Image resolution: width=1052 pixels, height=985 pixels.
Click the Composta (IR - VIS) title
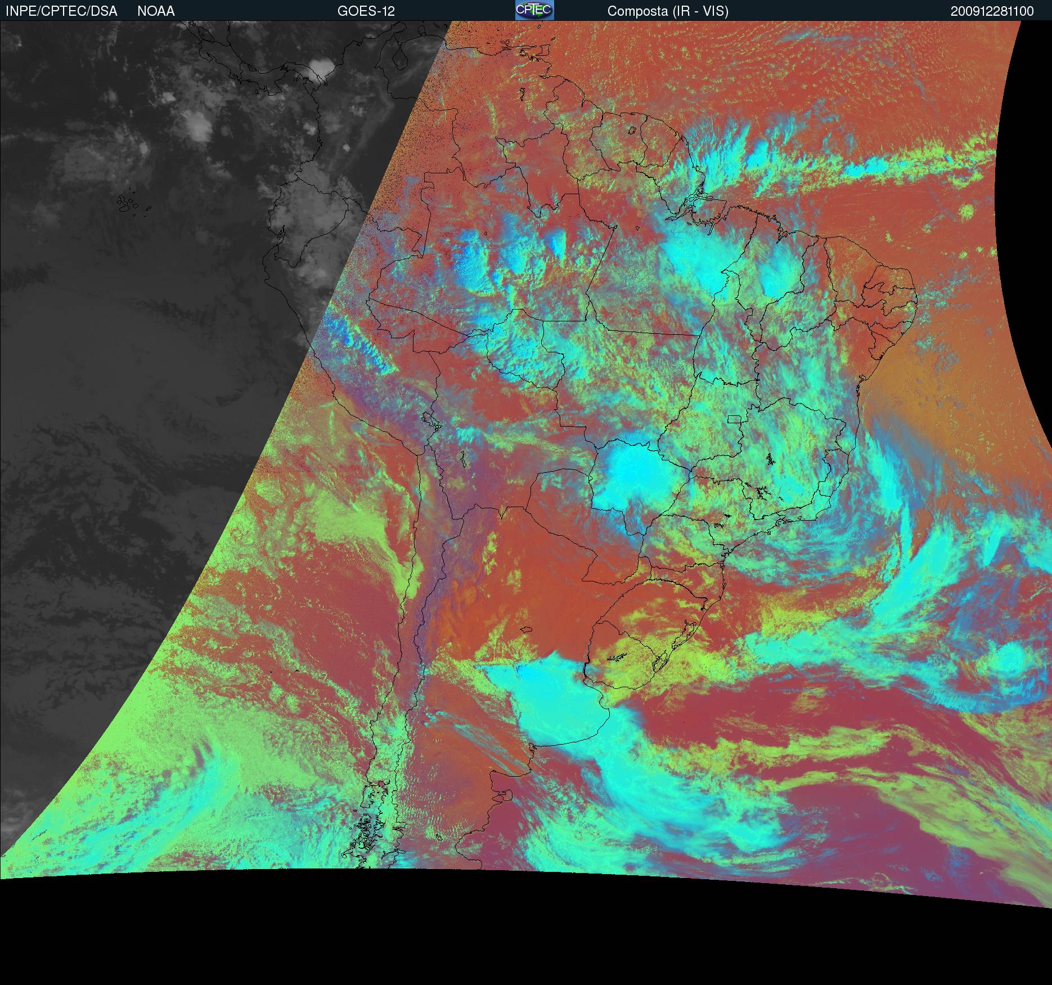pyautogui.click(x=668, y=11)
